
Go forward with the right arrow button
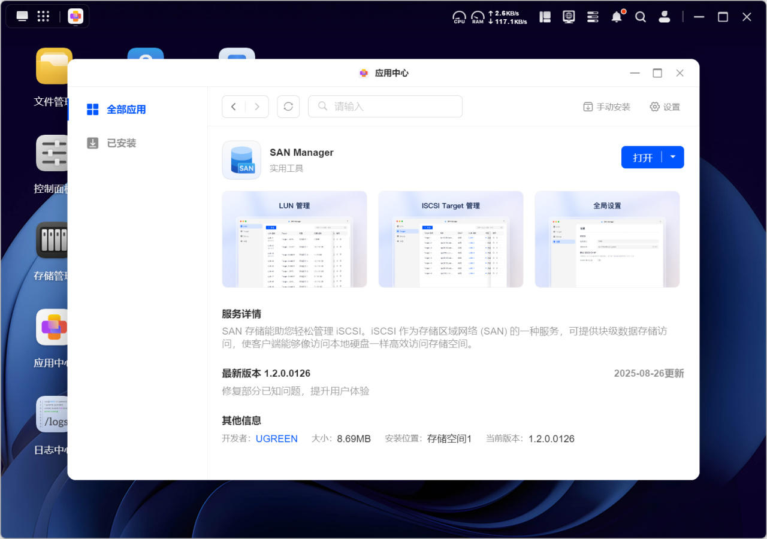(x=257, y=107)
